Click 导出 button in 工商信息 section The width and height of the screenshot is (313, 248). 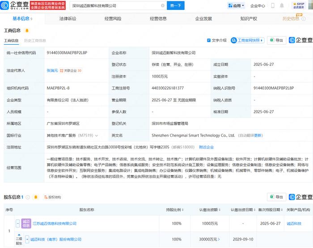276,40
